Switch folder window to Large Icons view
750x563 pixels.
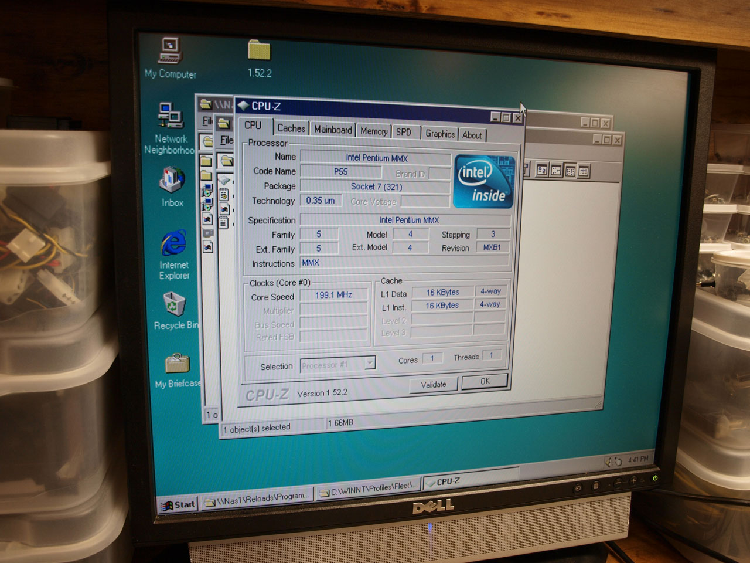(x=542, y=170)
